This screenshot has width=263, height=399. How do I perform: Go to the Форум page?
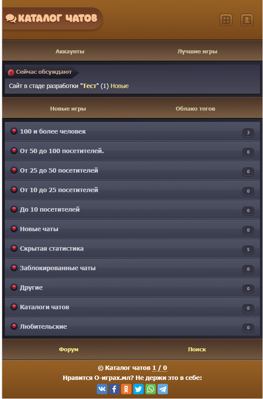click(x=69, y=350)
